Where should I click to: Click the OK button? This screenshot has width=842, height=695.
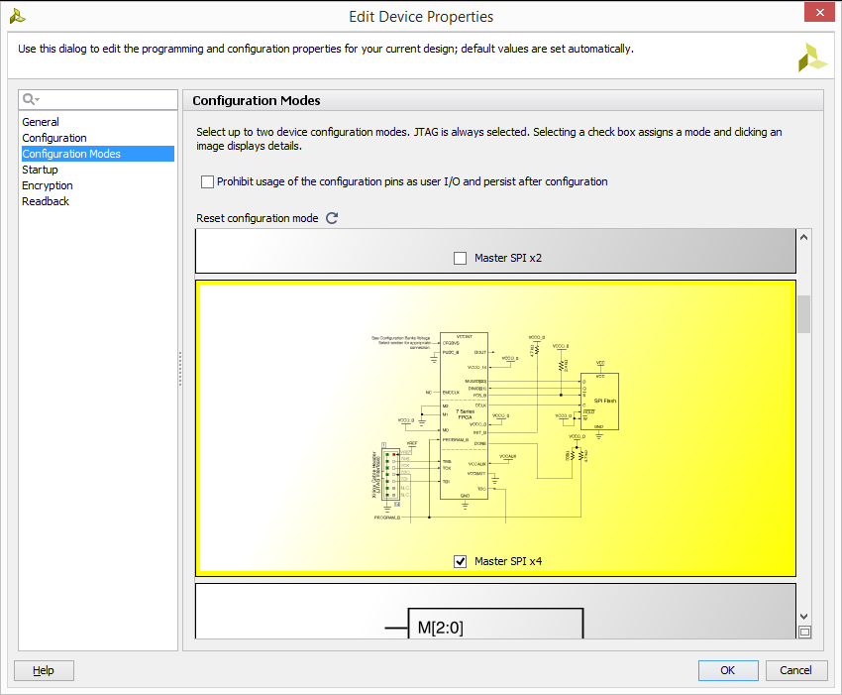coord(728,670)
